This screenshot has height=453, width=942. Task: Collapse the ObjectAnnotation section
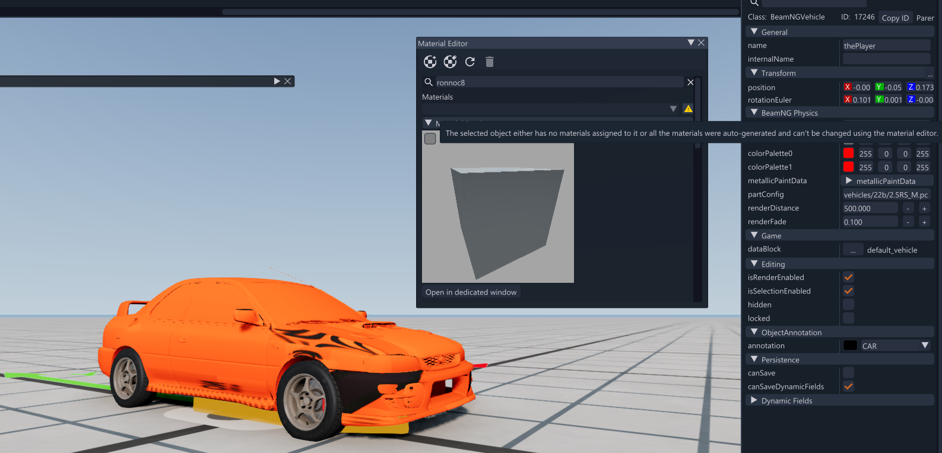[754, 332]
